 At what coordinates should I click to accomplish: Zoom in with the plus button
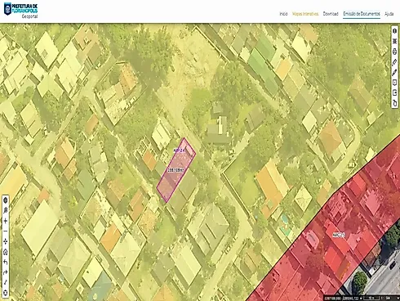[x=5, y=221]
